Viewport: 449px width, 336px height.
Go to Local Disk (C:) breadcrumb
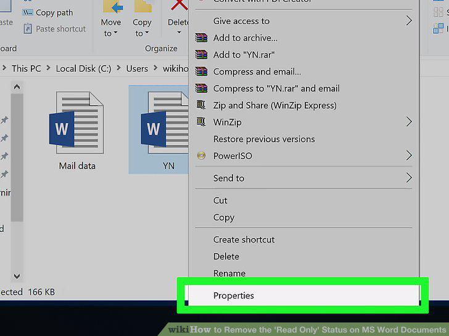pyautogui.click(x=83, y=68)
